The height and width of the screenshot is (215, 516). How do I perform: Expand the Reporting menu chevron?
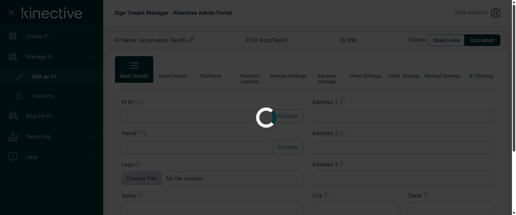(94, 137)
